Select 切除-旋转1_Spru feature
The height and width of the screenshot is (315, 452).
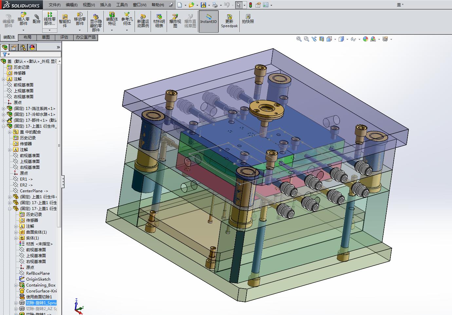coord(41,303)
